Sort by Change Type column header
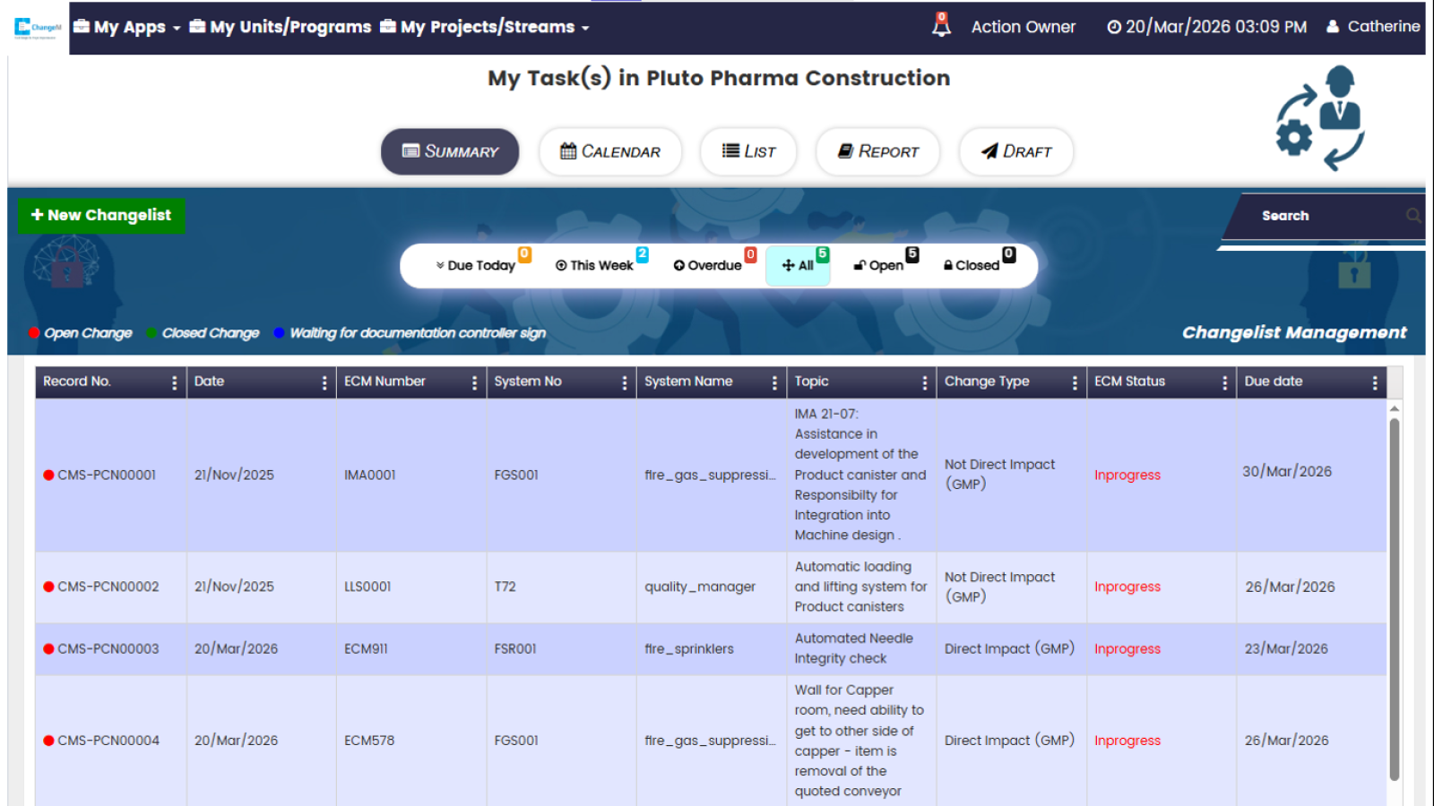The image size is (1434, 806). [987, 382]
